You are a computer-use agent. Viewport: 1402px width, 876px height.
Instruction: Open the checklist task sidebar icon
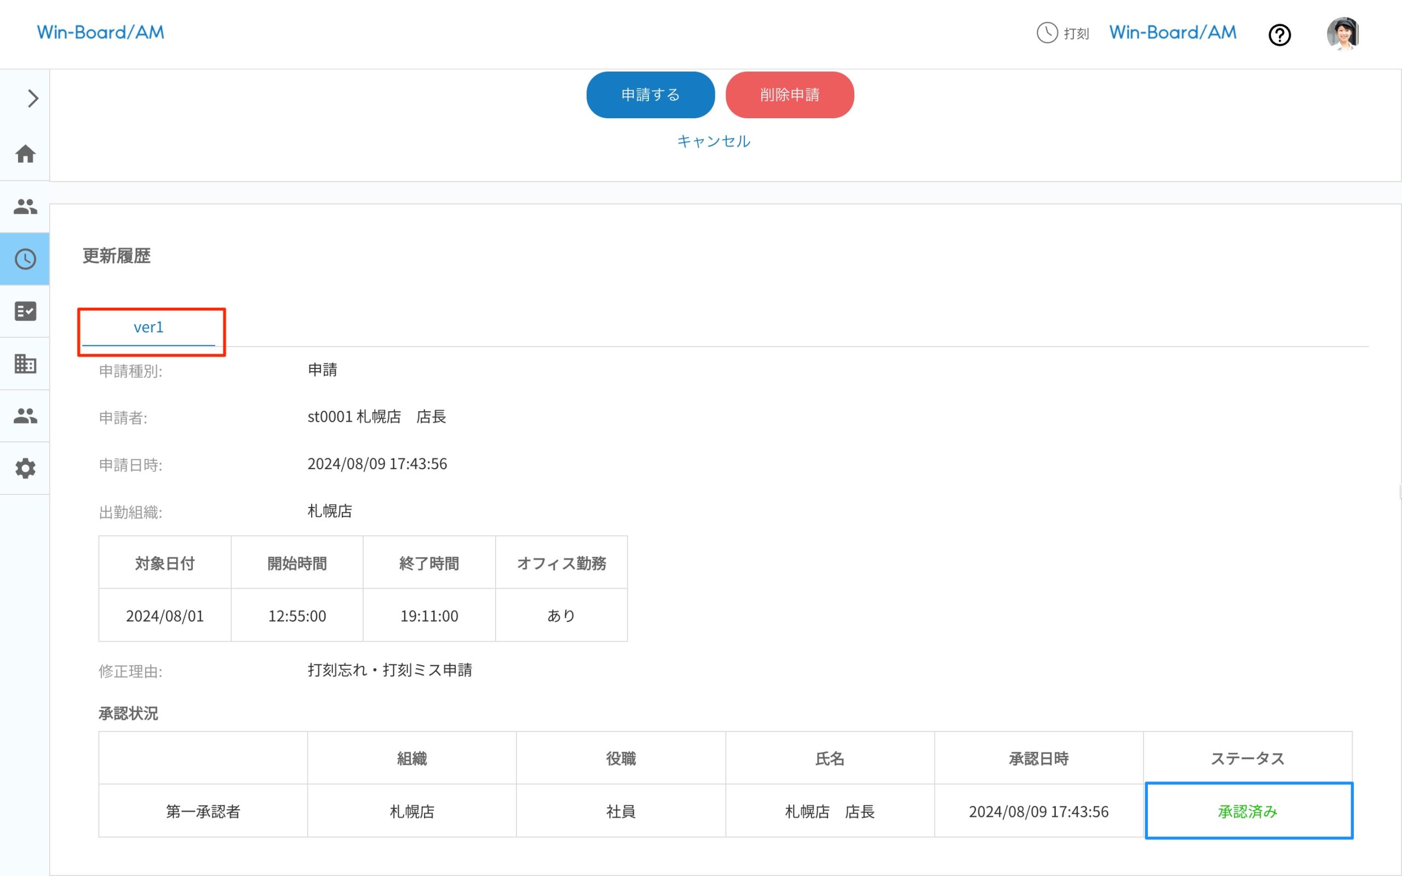(x=26, y=311)
